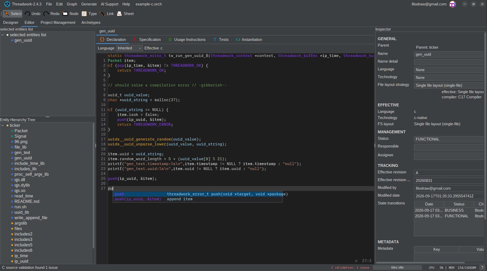
Task: Open the Archetypes tab
Action: (x=91, y=23)
